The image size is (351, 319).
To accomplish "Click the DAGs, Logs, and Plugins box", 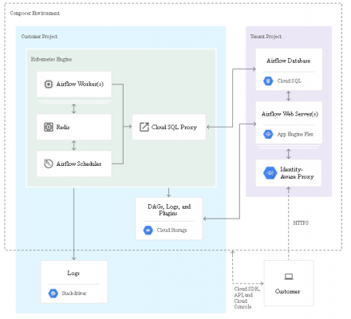I will click(x=169, y=219).
